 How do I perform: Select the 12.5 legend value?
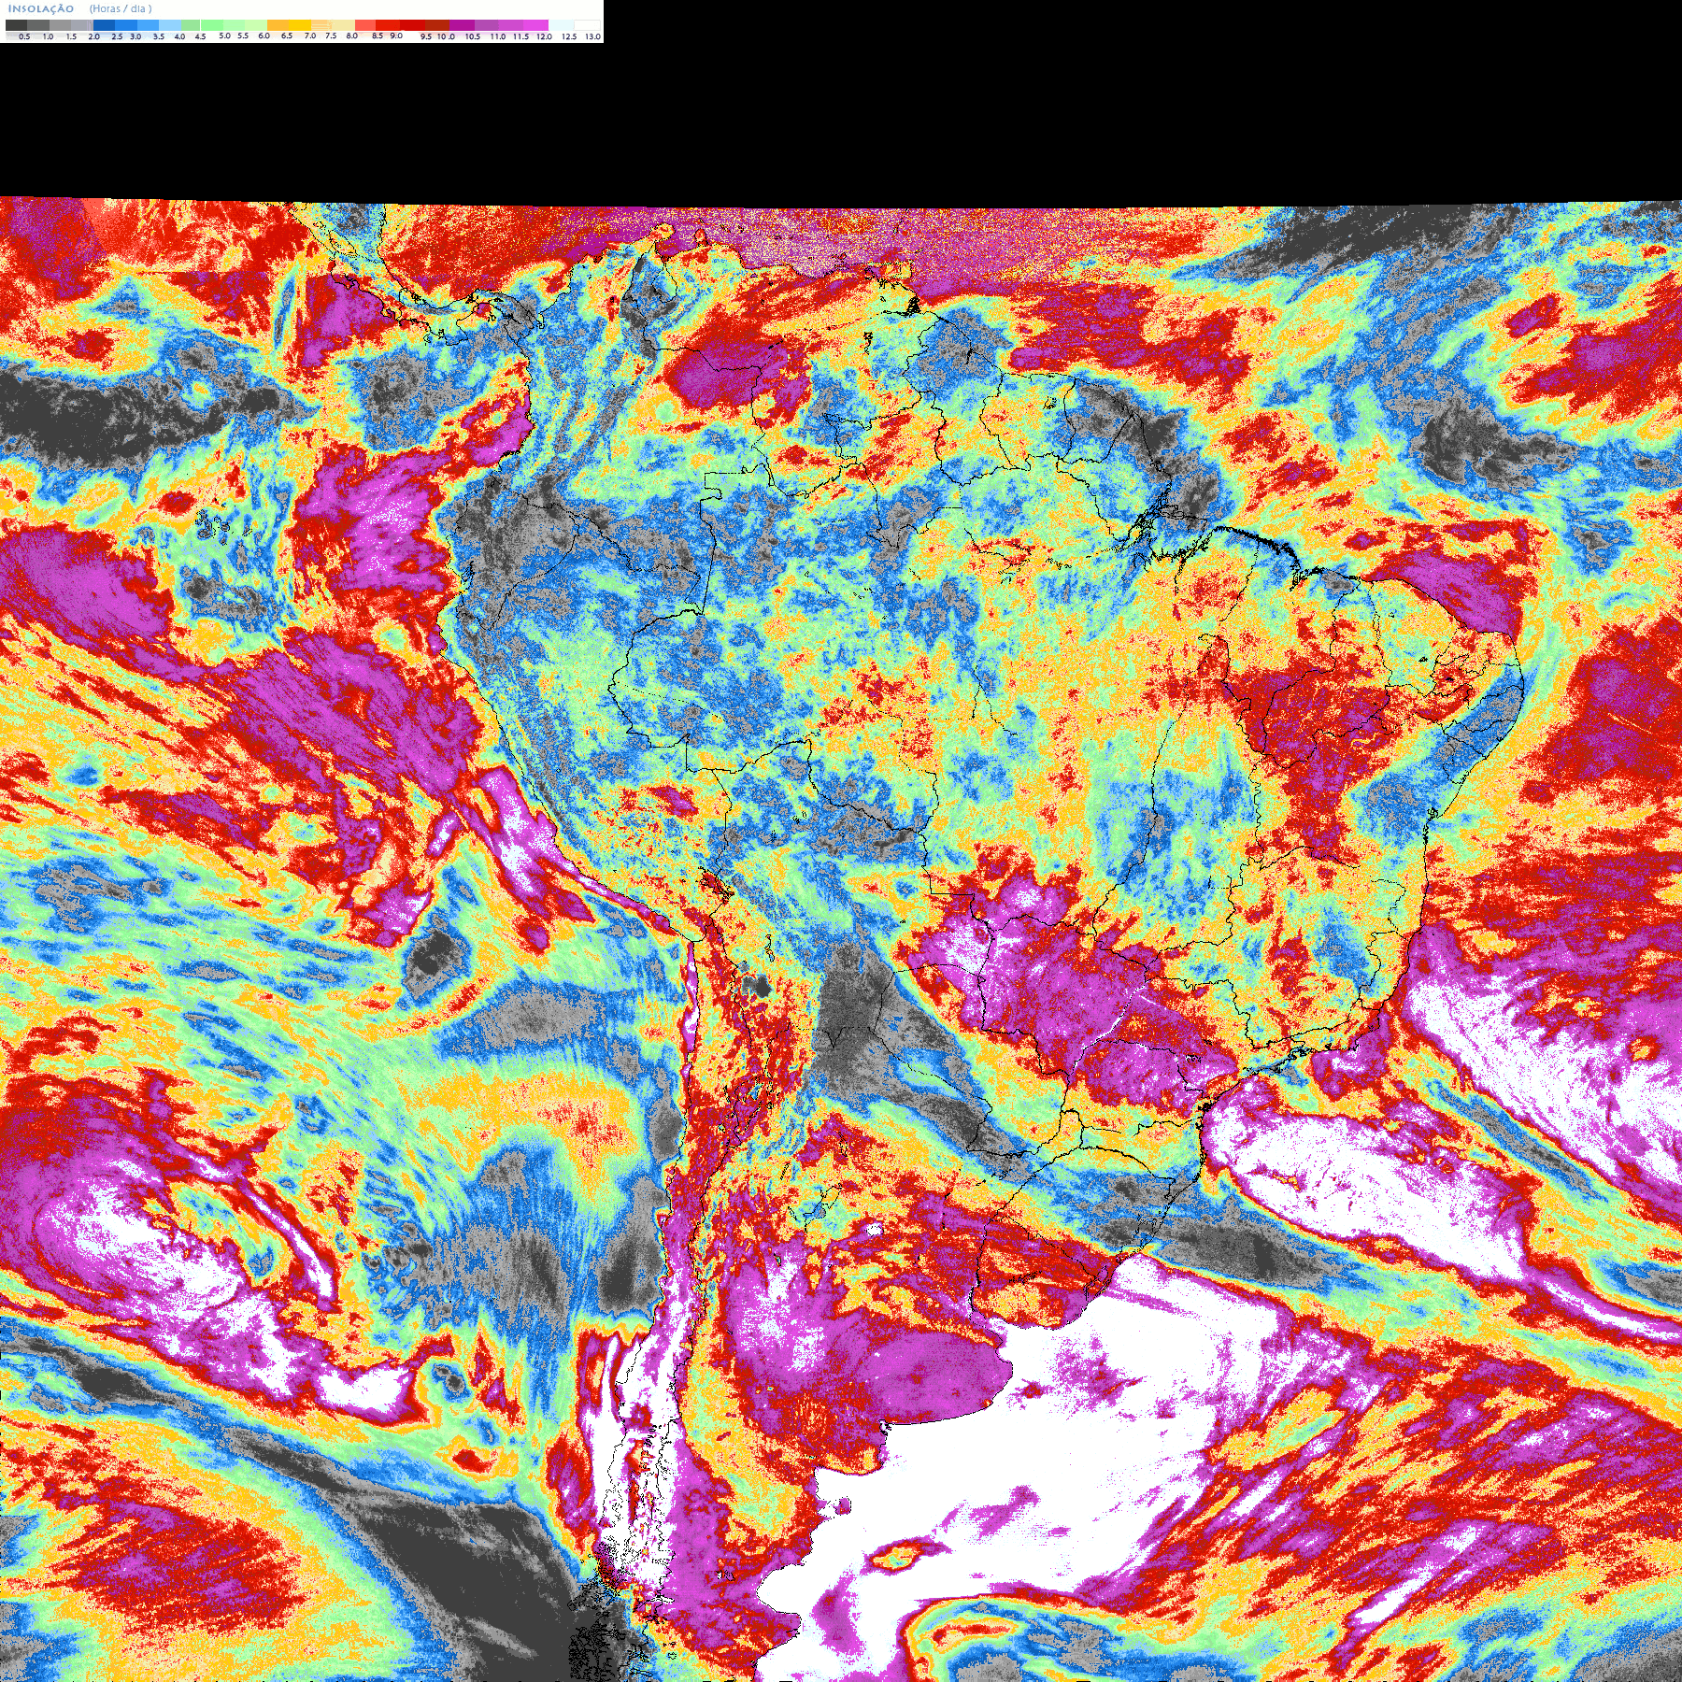(x=569, y=36)
